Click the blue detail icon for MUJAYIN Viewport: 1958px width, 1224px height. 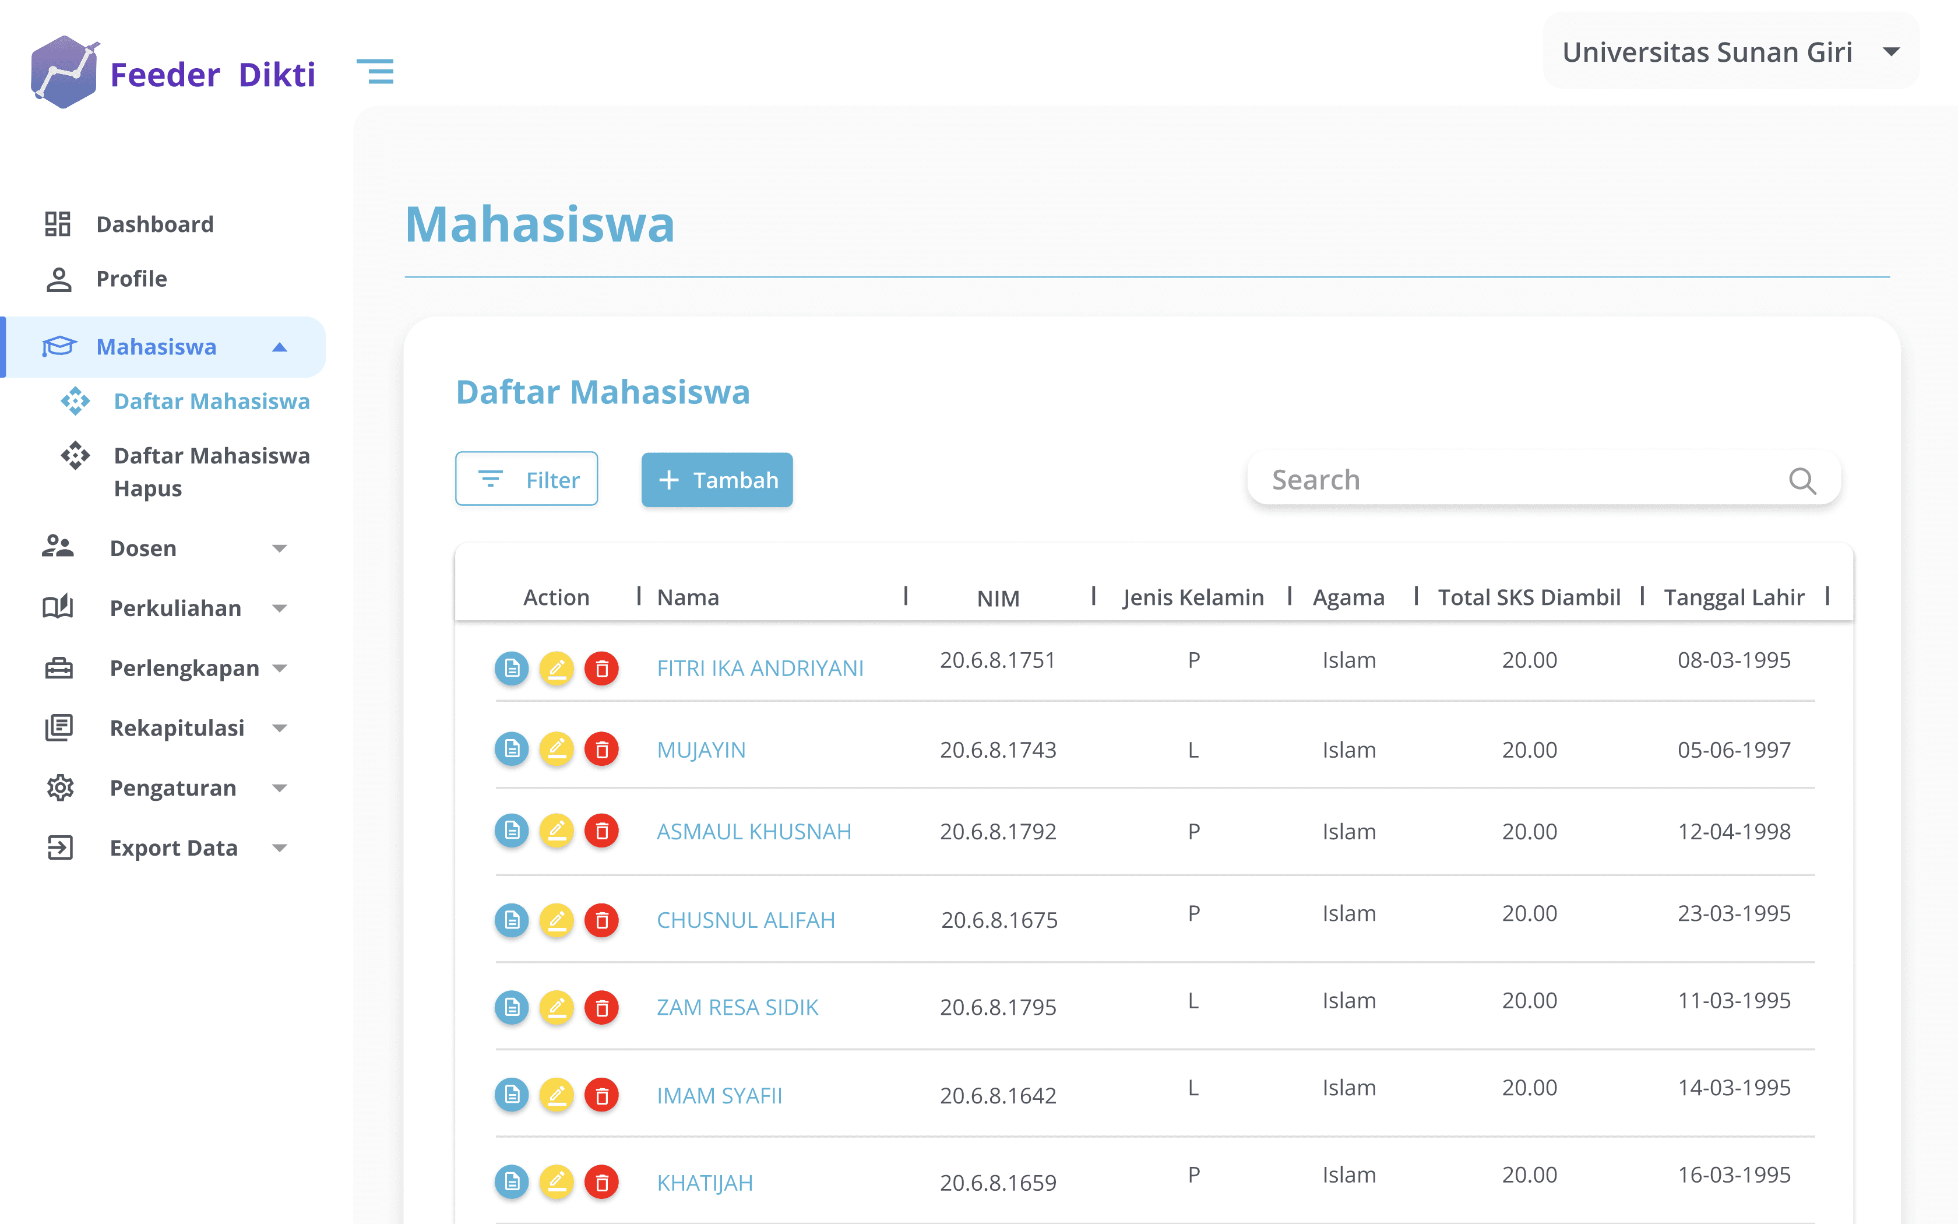click(x=511, y=750)
